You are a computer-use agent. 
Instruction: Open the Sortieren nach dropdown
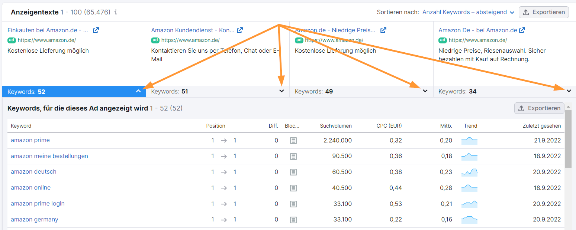(469, 12)
